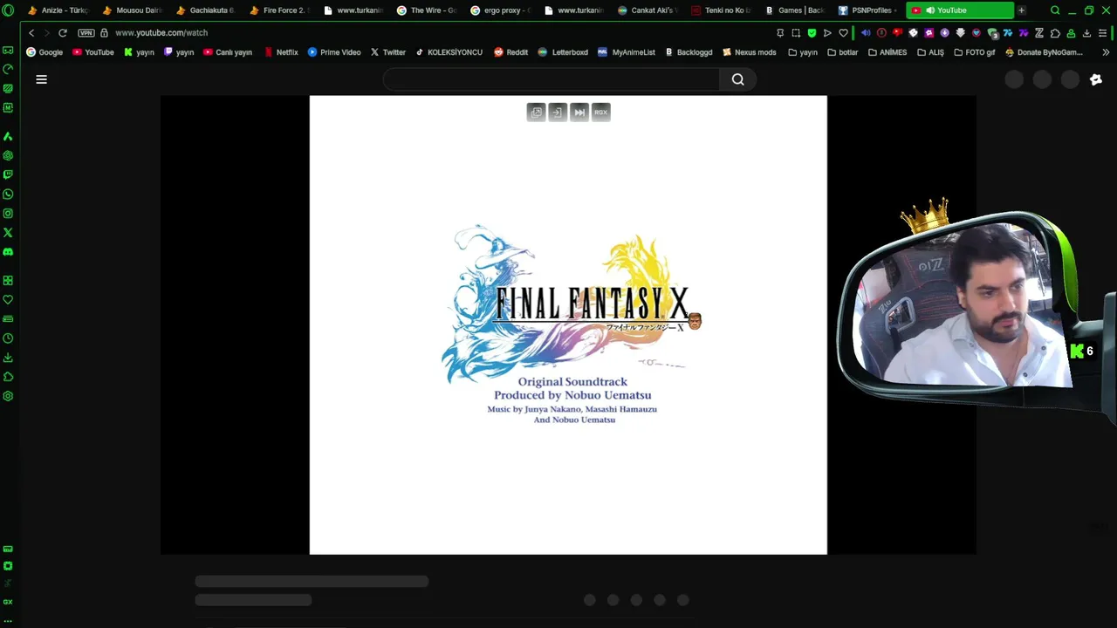Open tab search magnifier in title bar
Image resolution: width=1117 pixels, height=628 pixels.
pyautogui.click(x=1055, y=10)
